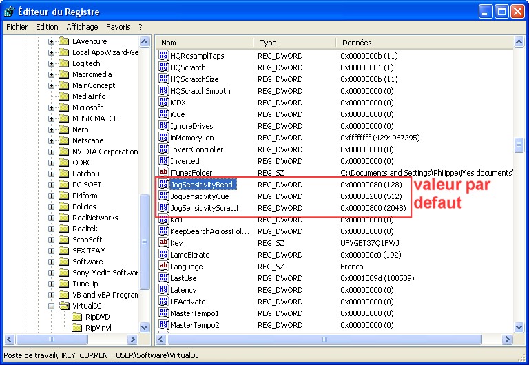Click the DWORD icon beside MasterTempo1
Viewport: 529px width, 365px height.
164,313
